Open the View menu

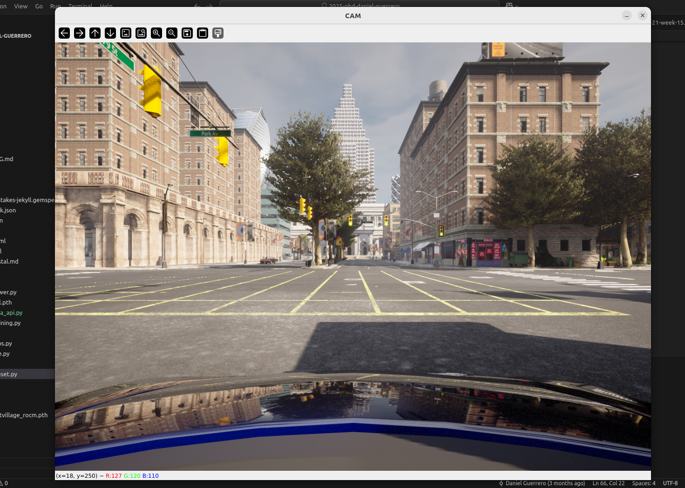(x=20, y=6)
